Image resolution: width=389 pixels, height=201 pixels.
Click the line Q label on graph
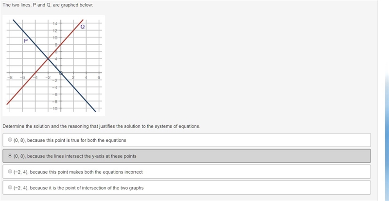coord(83,27)
